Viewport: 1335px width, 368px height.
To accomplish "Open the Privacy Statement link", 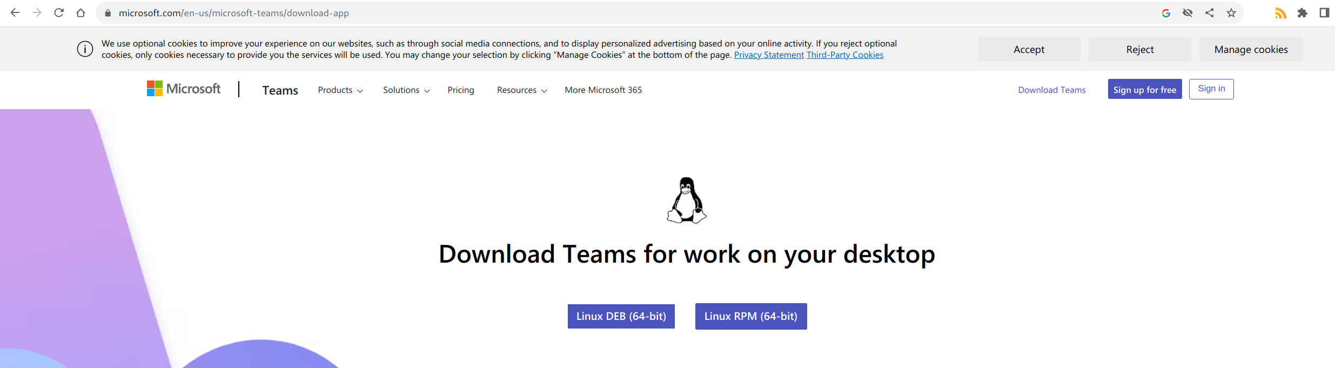I will (769, 55).
